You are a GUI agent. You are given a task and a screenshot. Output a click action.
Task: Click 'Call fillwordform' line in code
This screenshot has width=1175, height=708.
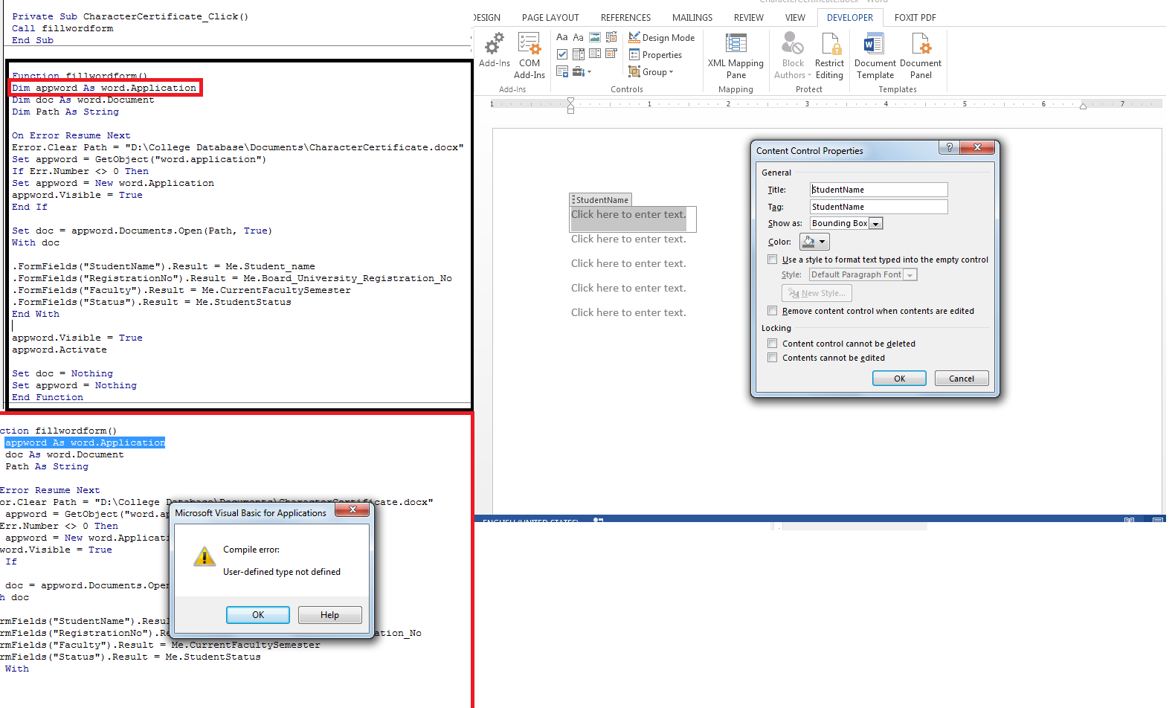coord(62,28)
